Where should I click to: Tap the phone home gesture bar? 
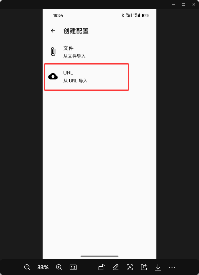pos(99,256)
